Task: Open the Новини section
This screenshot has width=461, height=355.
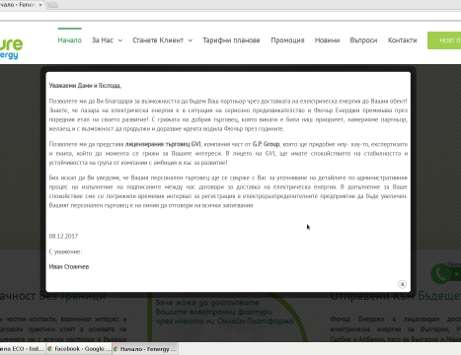Action: [x=327, y=40]
